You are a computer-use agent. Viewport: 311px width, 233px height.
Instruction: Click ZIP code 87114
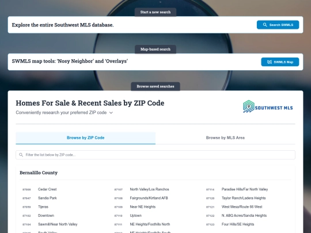pos(210,189)
